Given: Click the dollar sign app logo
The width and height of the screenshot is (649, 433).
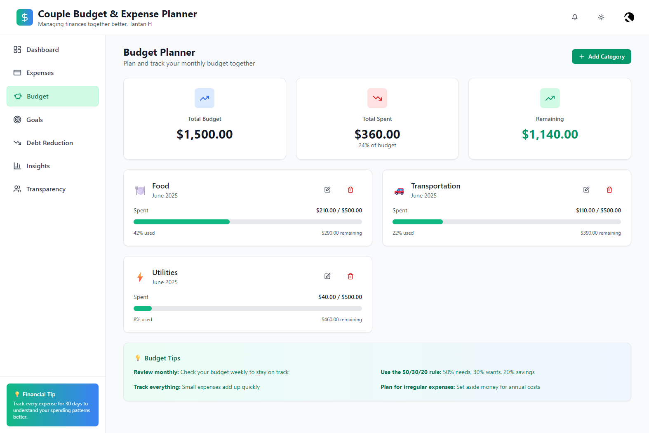Looking at the screenshot, I should pyautogui.click(x=25, y=17).
